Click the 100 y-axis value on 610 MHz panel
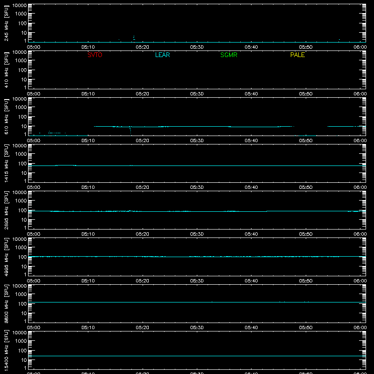 [22, 117]
